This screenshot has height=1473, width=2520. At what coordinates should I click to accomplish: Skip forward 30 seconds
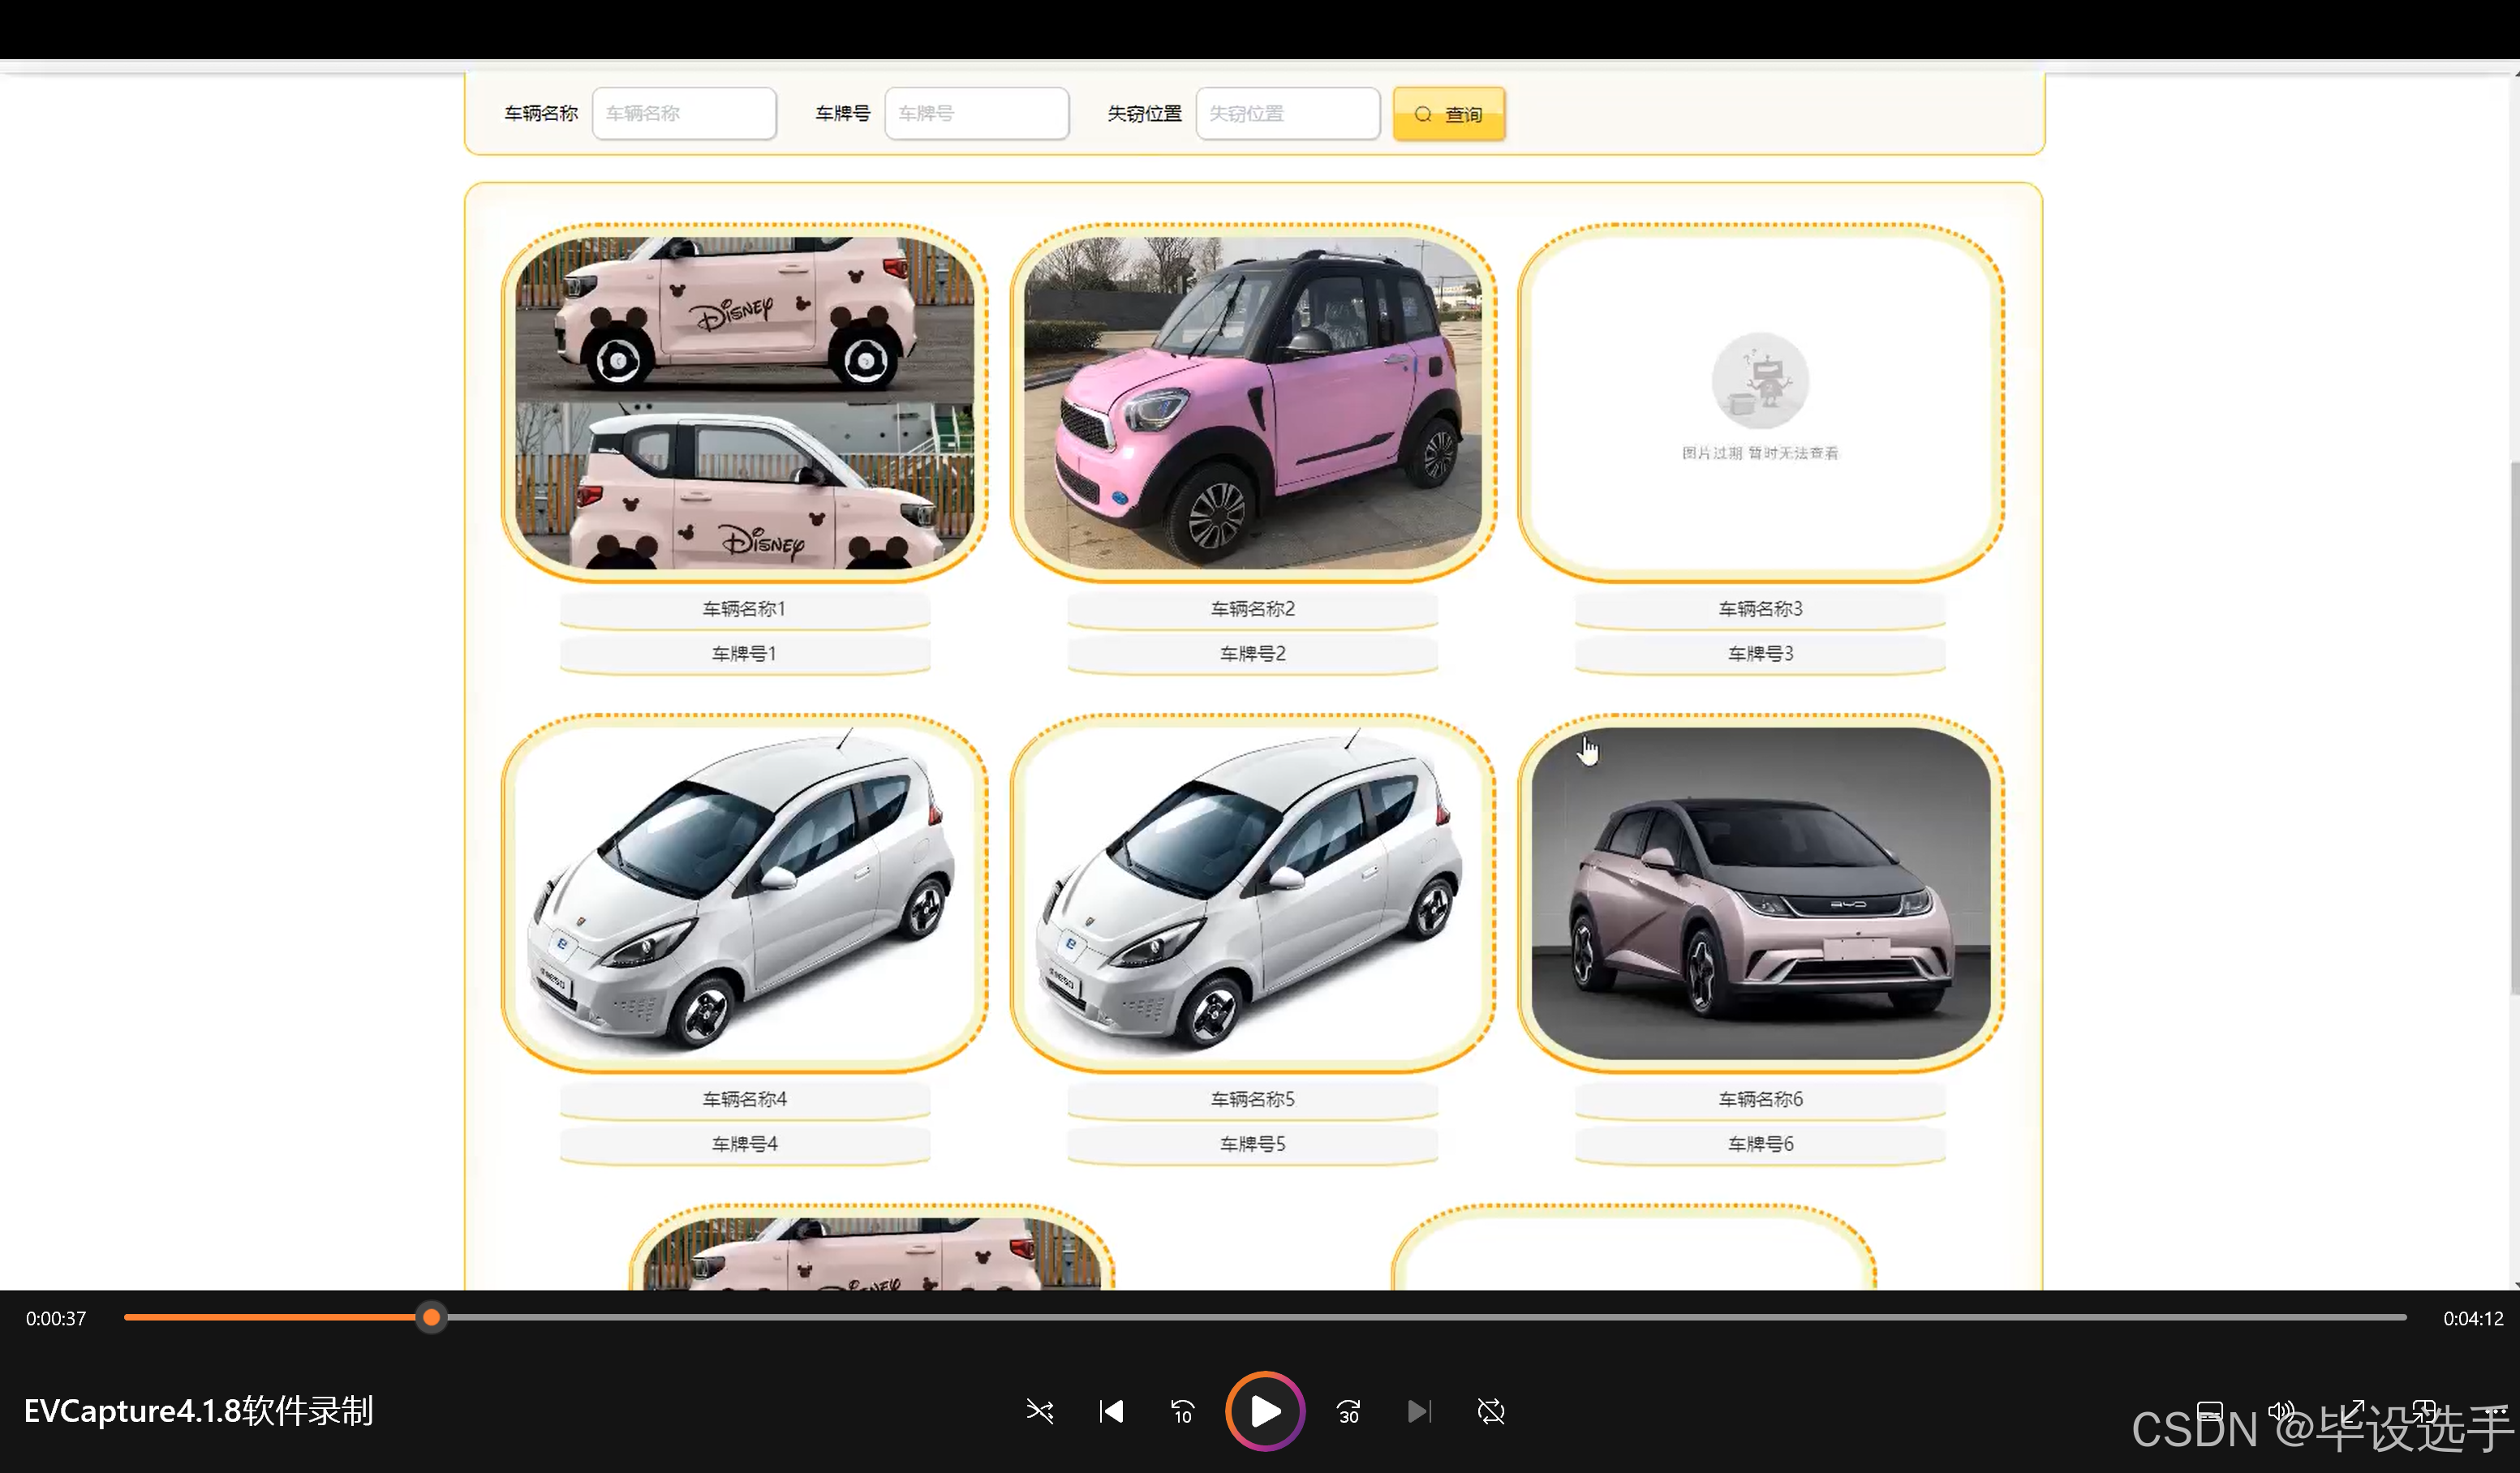[x=1348, y=1411]
